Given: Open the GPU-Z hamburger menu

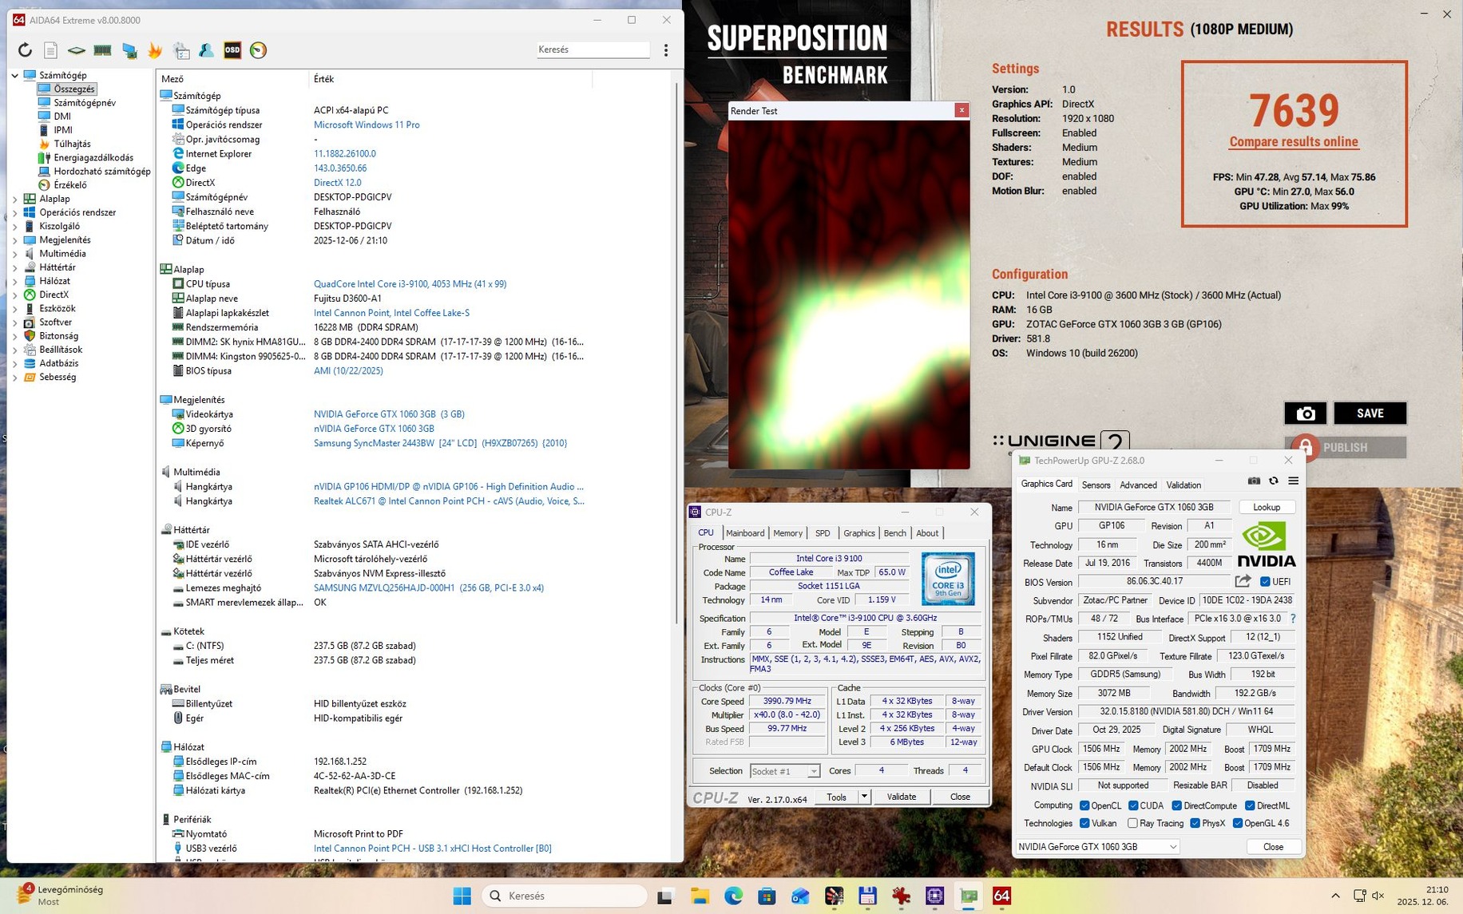Looking at the screenshot, I should [1294, 481].
